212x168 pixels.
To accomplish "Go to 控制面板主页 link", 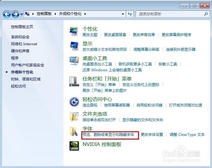I will coord(22,27).
